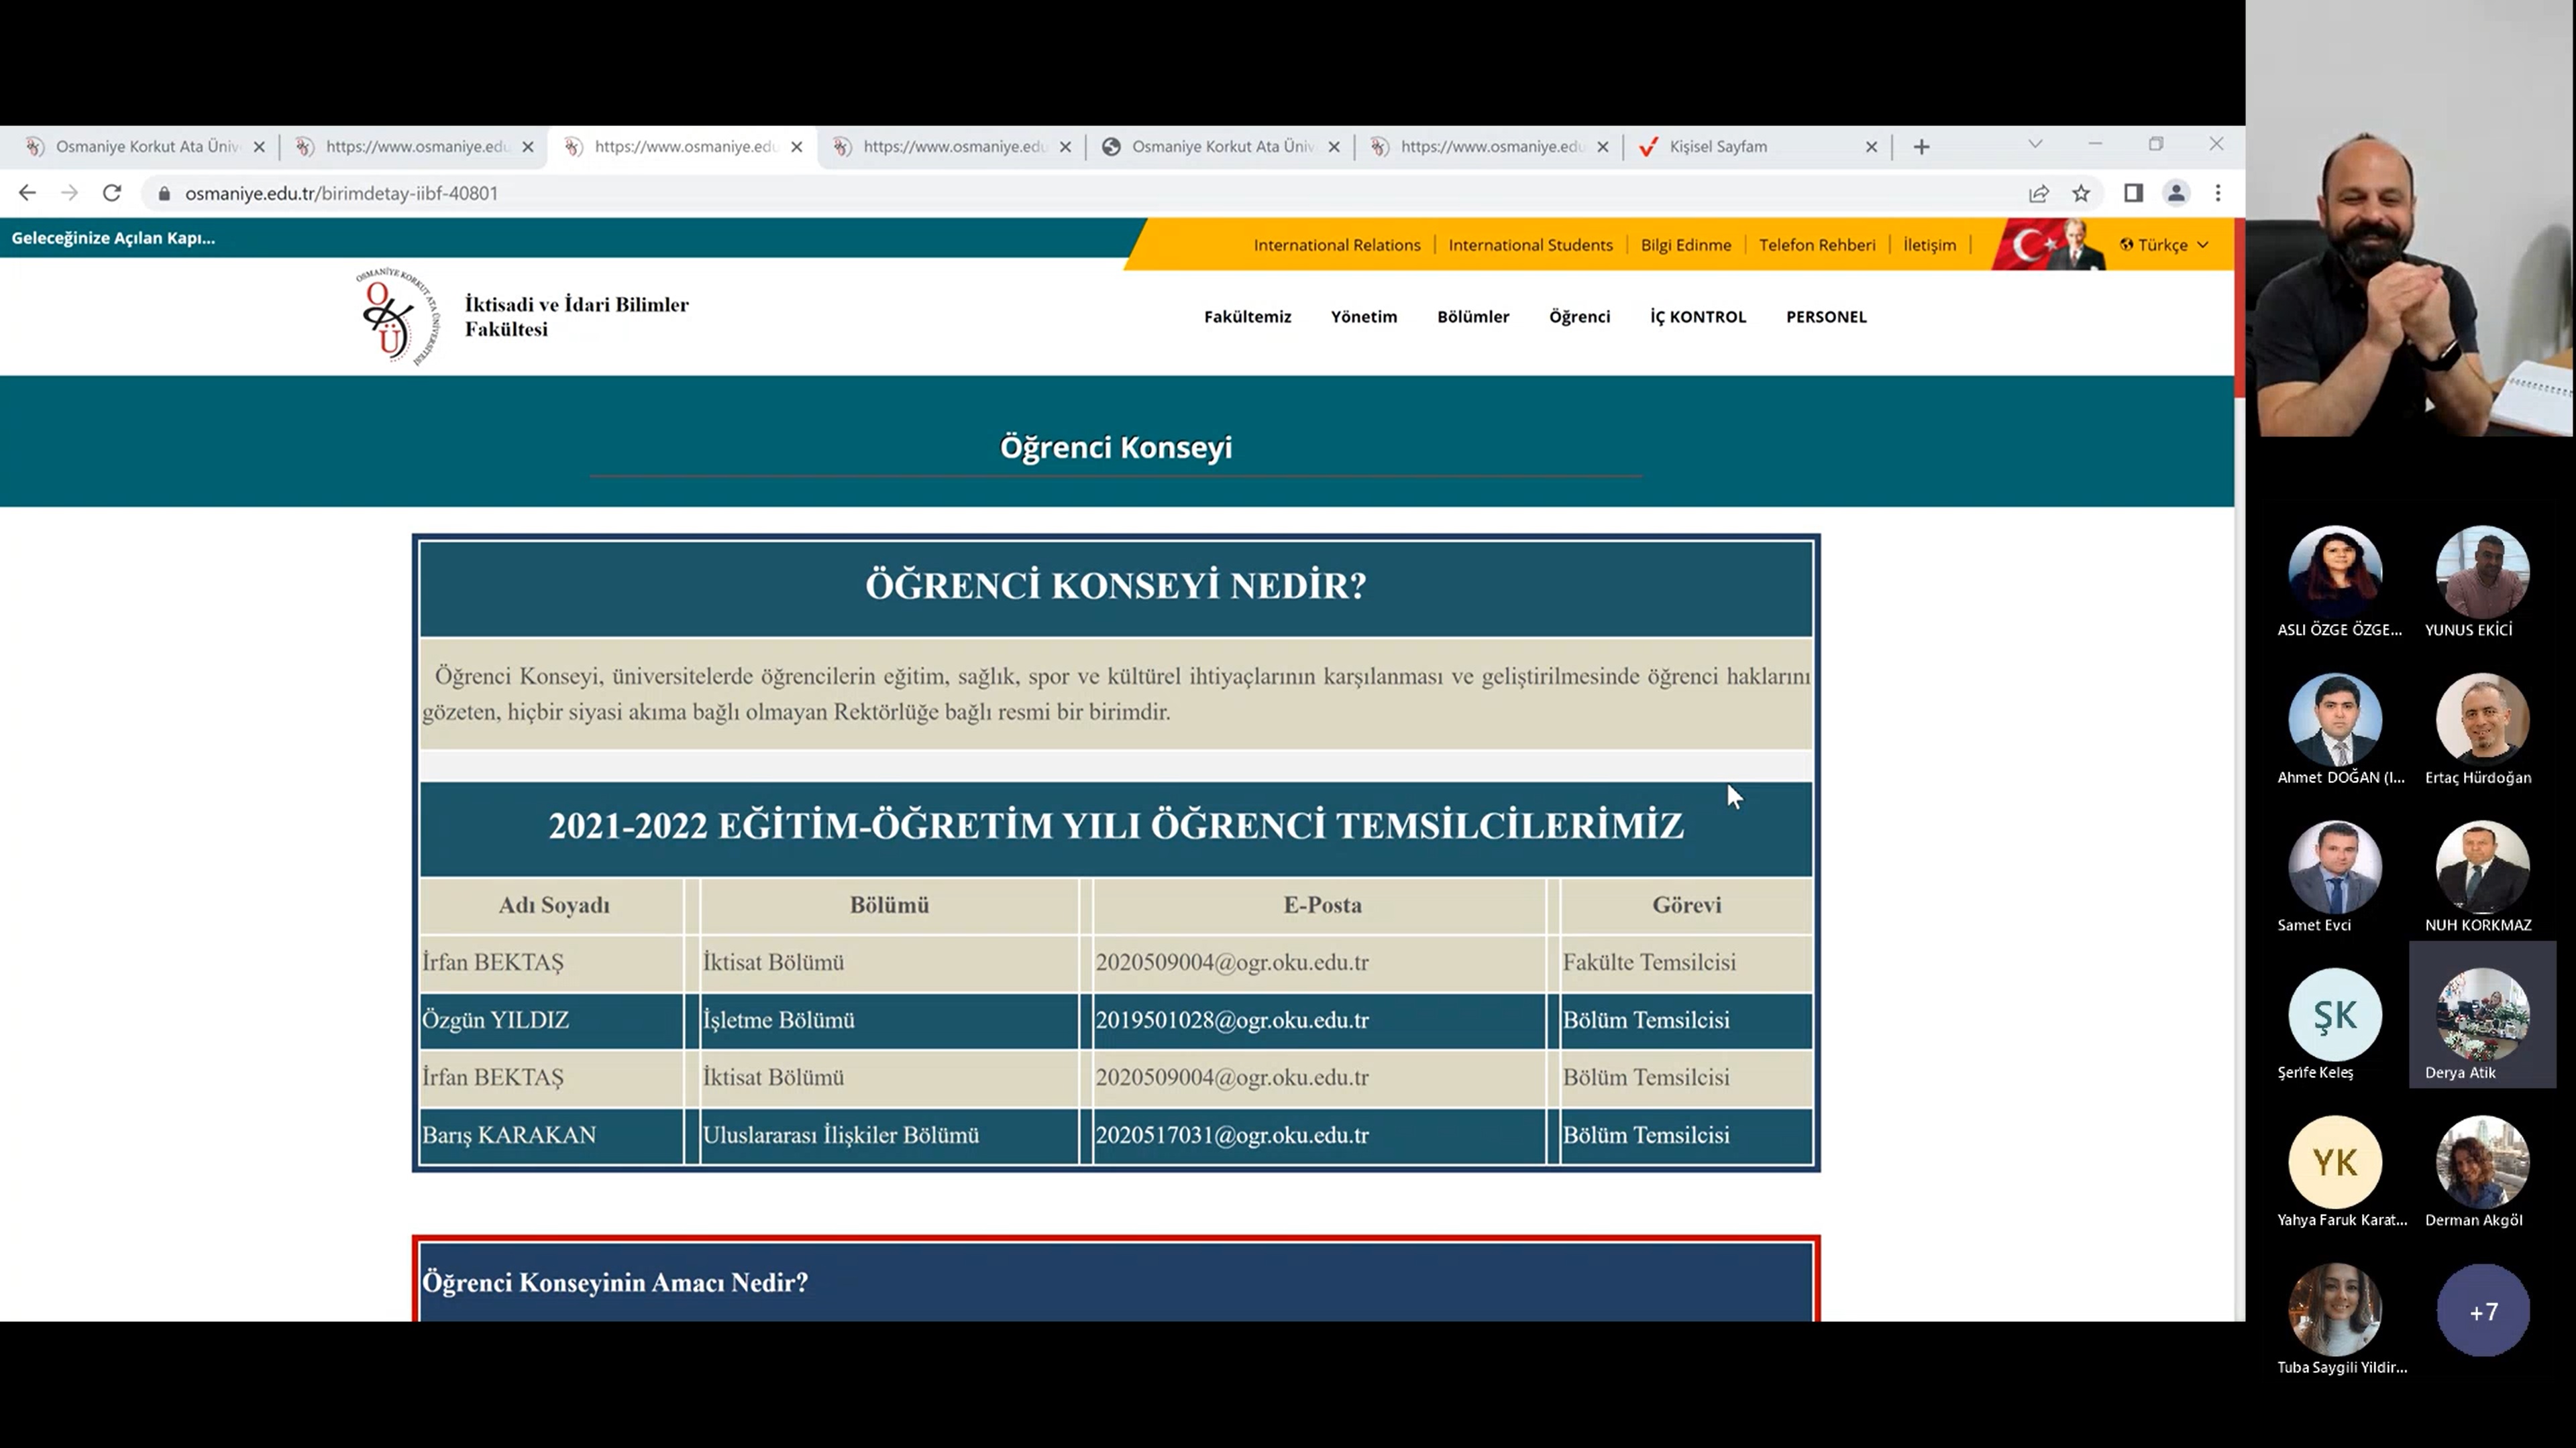This screenshot has height=1448, width=2576.
Task: Select the YK initials avatar Yahya Faruk
Action: (x=2335, y=1162)
